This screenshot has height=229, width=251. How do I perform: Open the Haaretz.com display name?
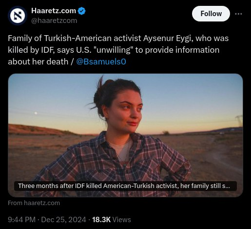coord(54,11)
